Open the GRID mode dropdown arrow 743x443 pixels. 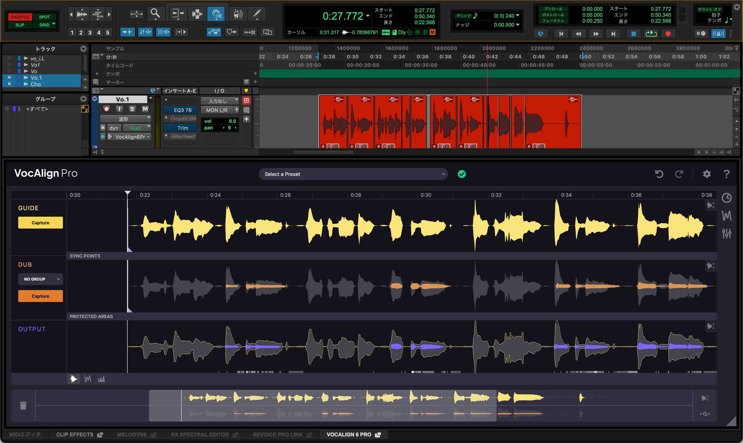coord(54,24)
